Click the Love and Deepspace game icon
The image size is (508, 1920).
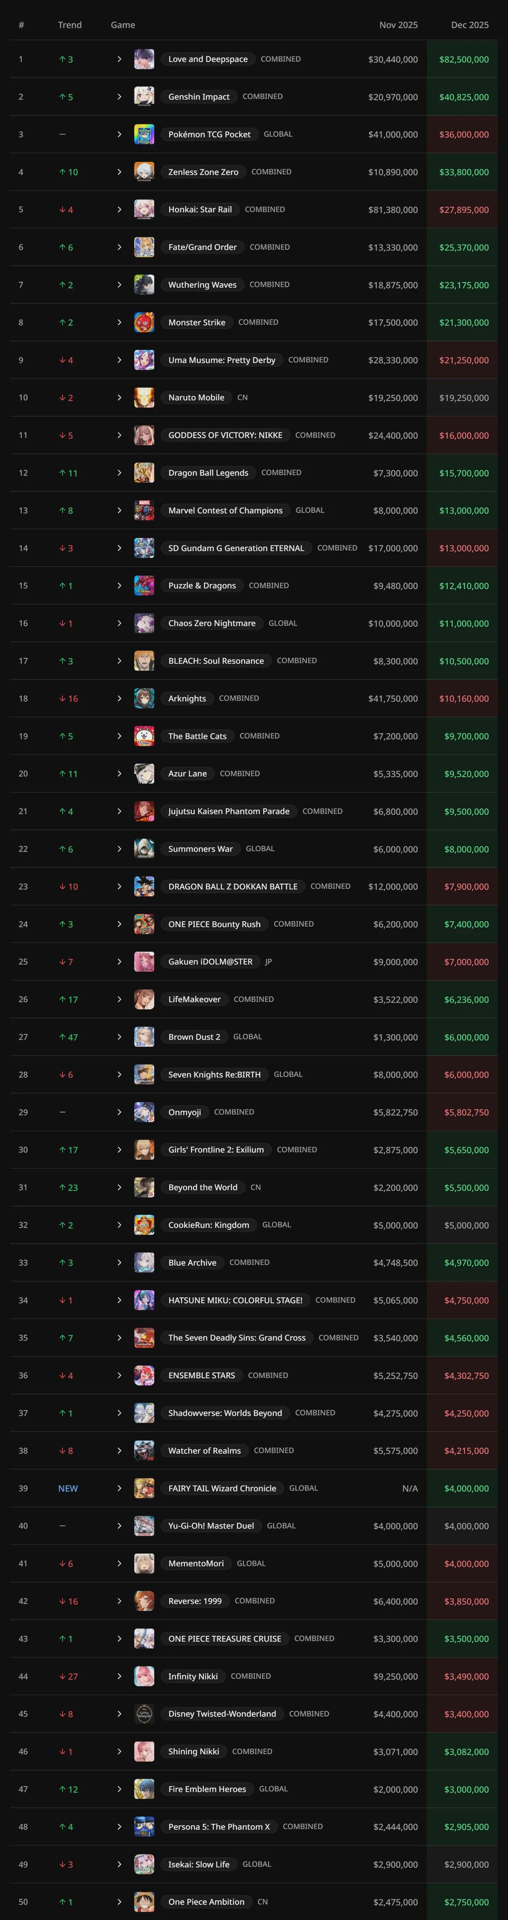[x=144, y=60]
